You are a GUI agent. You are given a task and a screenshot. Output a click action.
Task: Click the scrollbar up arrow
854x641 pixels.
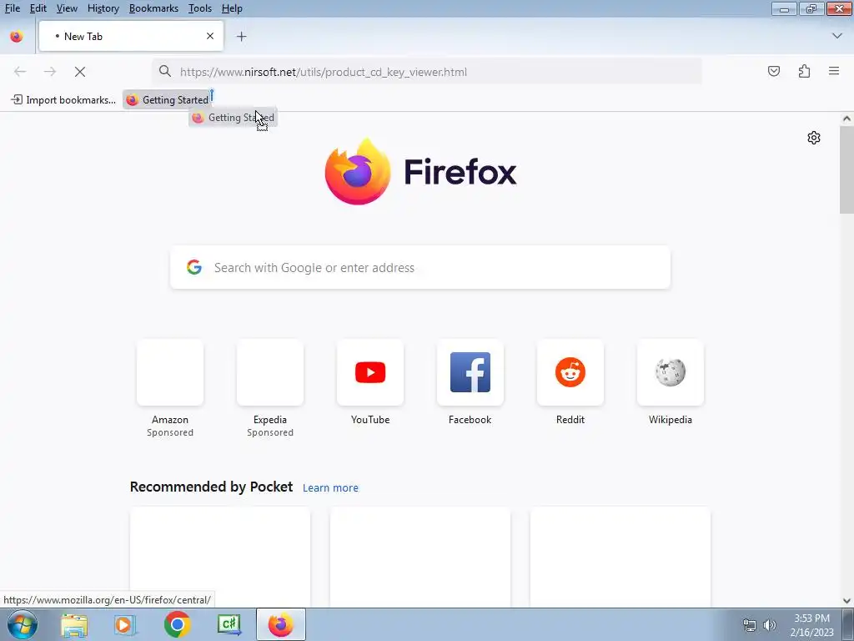click(x=846, y=119)
